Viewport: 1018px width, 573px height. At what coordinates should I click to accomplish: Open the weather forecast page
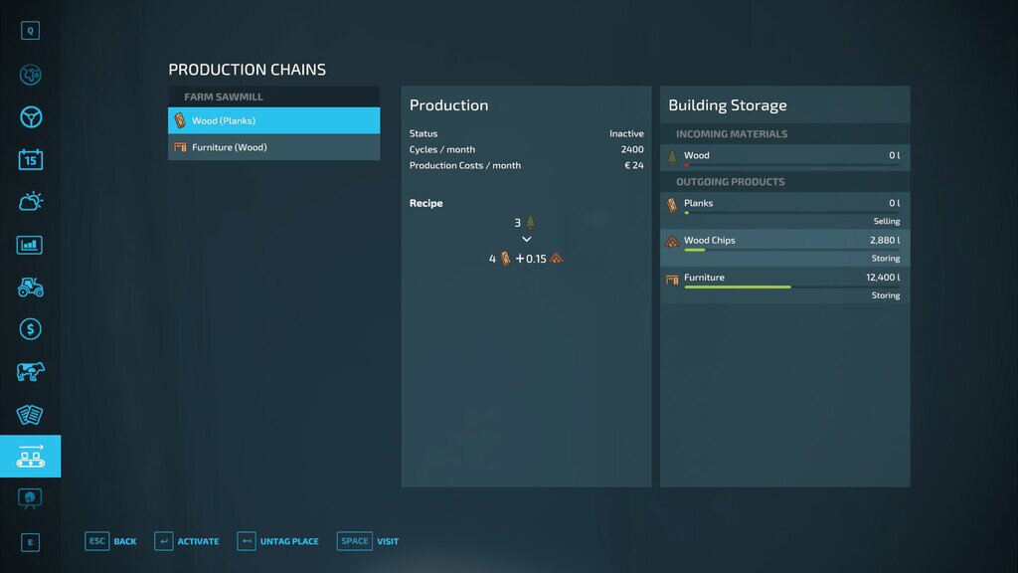(x=30, y=202)
